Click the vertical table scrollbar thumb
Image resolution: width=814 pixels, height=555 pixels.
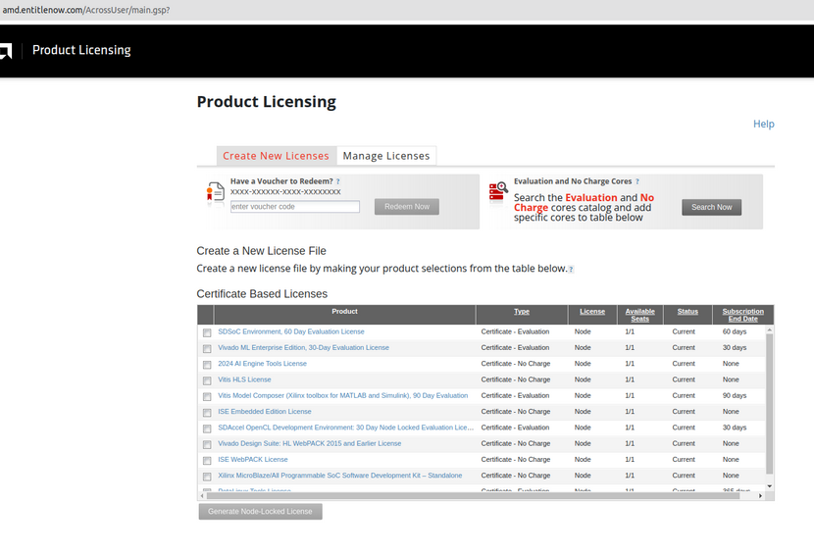pyautogui.click(x=769, y=404)
